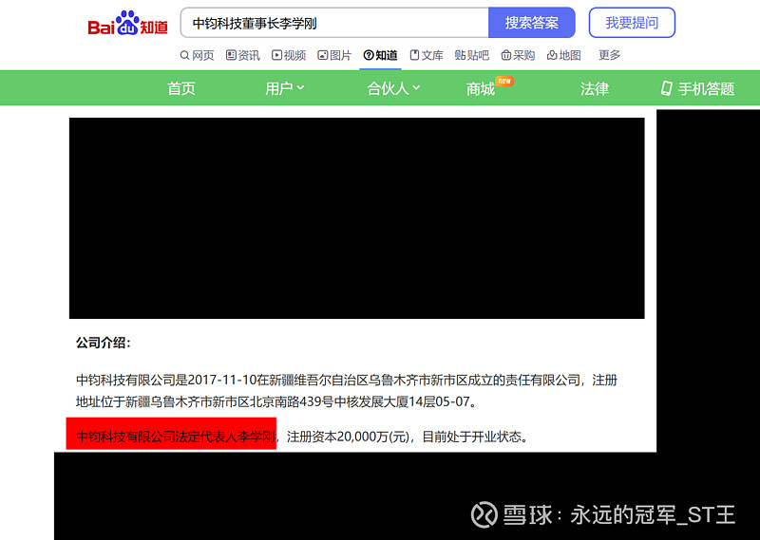Click the Baidu Zhidao logo
Viewport: 760px width, 540px height.
click(127, 23)
